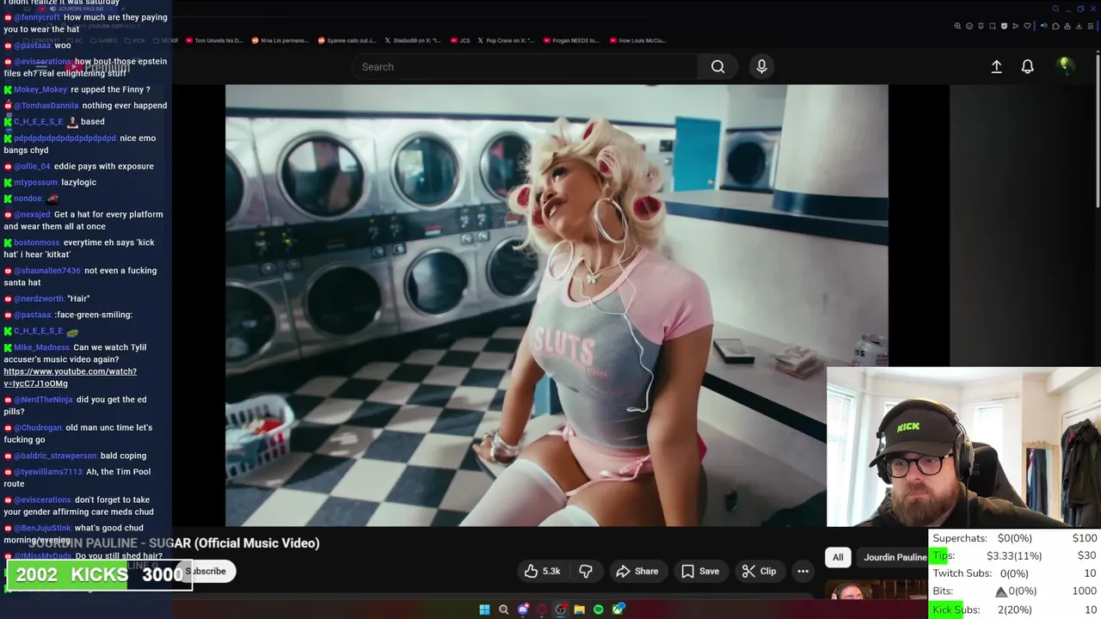Click username @nexajed in chat
This screenshot has height=619, width=1101.
tap(32, 214)
